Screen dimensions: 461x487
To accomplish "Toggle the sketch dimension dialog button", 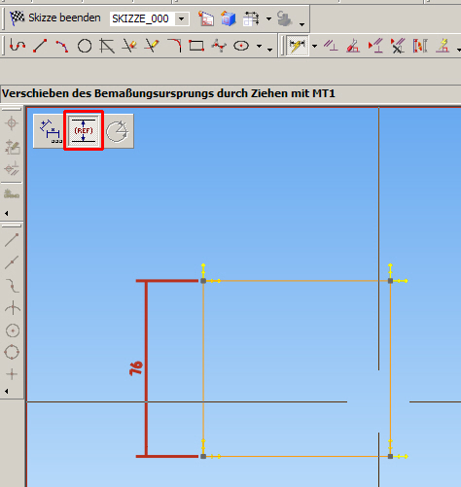I will point(50,131).
